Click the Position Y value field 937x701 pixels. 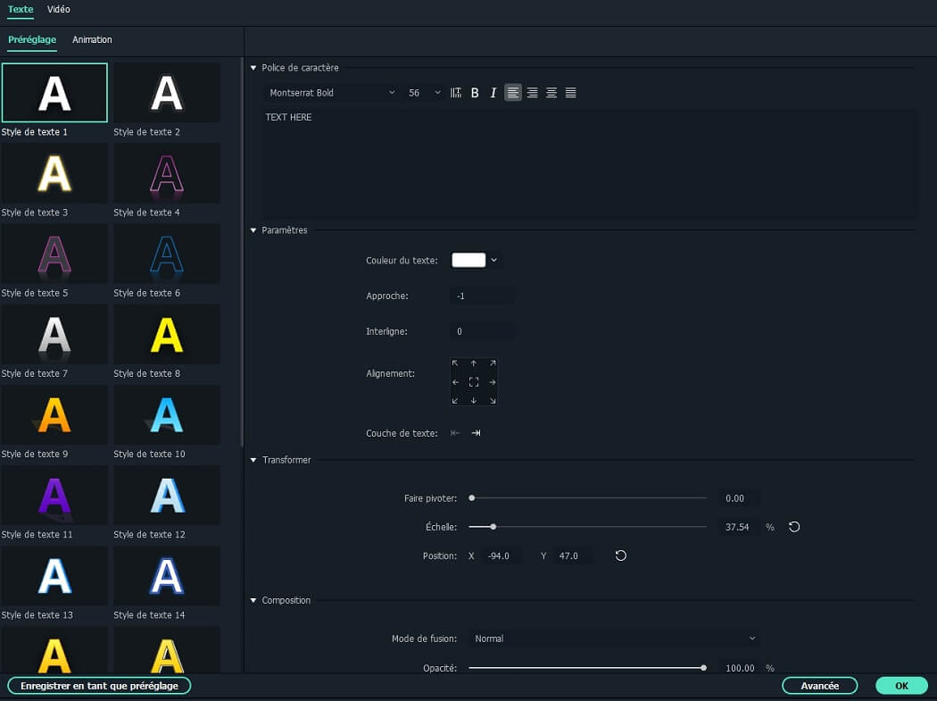click(x=575, y=555)
